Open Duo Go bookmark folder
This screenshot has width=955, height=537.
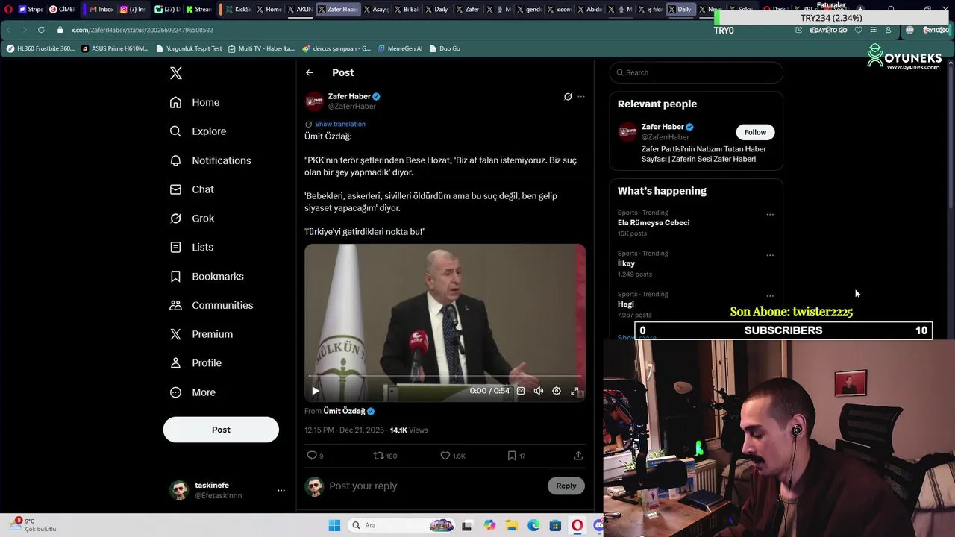(445, 48)
